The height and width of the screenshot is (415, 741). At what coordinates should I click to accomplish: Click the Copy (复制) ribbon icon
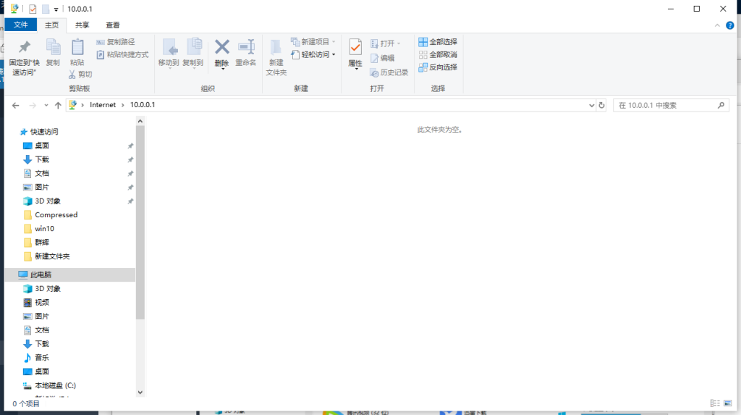53,47
